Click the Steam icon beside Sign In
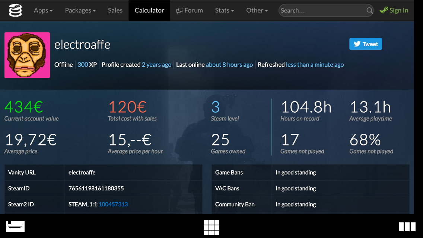This screenshot has width=423, height=238. tap(384, 10)
